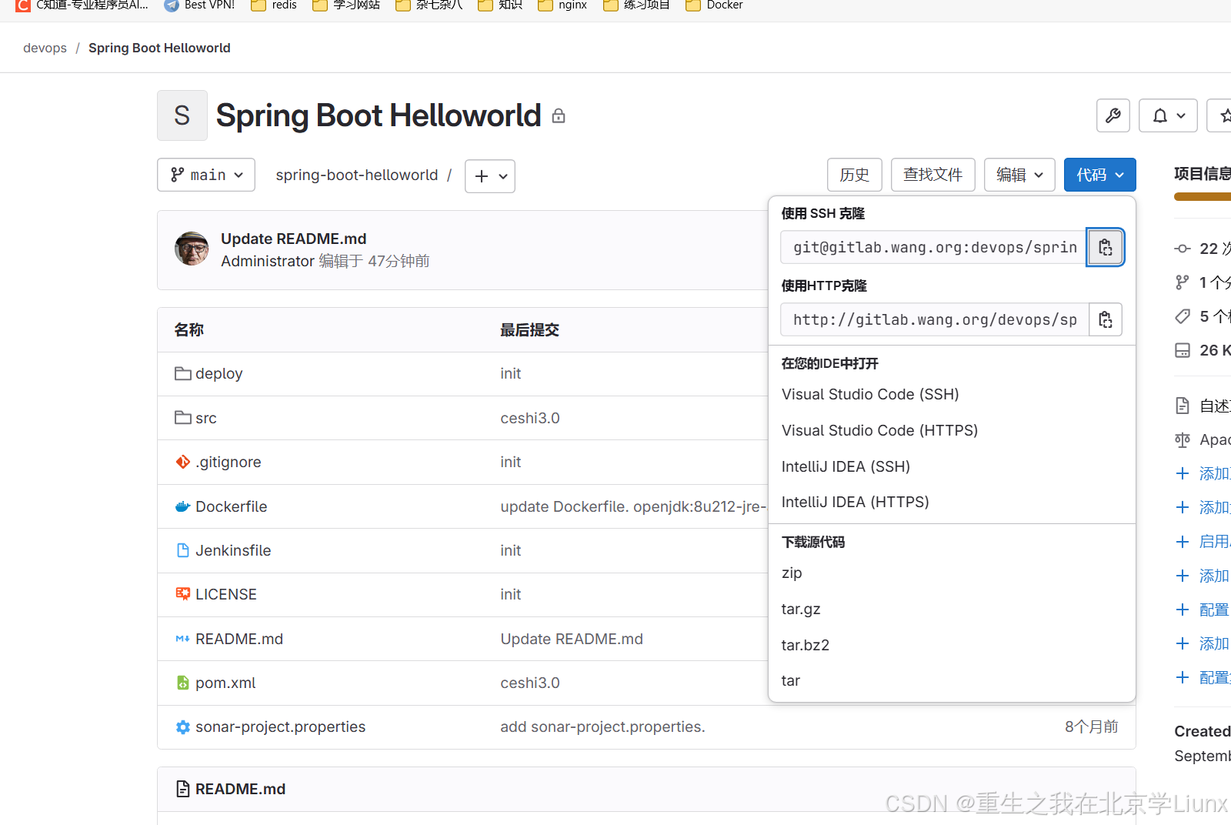Click the wrench admin icon button

(x=1113, y=115)
